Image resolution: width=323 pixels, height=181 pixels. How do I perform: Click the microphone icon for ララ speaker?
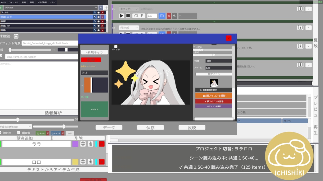(x=91, y=144)
